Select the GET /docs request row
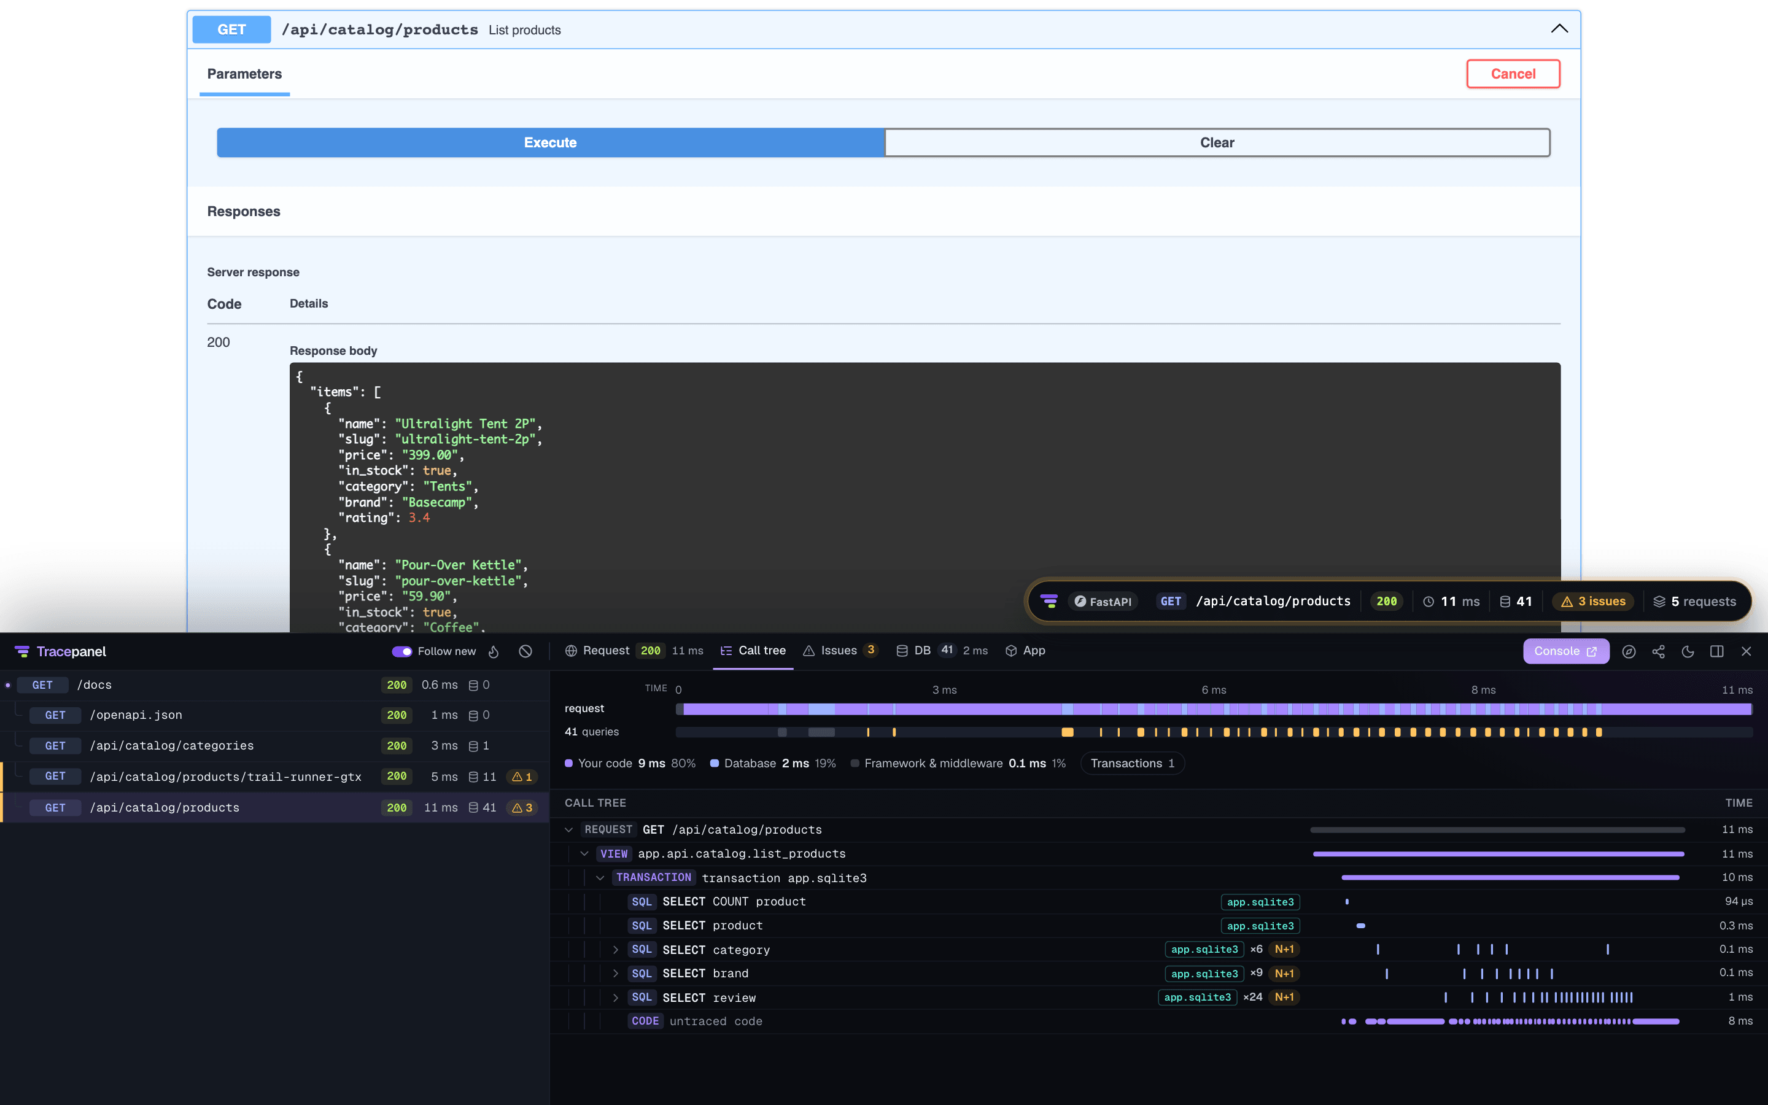Viewport: 1768px width, 1105px height. pos(274,684)
